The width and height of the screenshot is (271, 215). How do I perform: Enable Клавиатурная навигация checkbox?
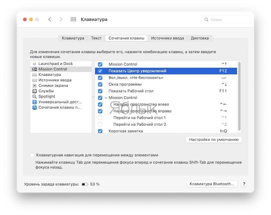click(x=32, y=155)
